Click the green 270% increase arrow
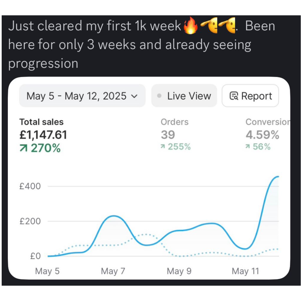Screen dimensions: 301x301 23,149
